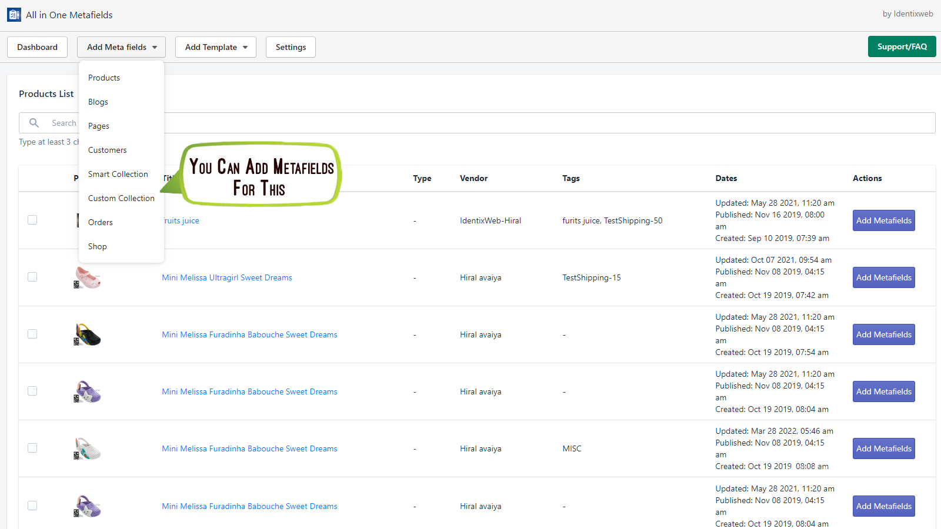
Task: Go to the Dashboard
Action: [37, 47]
